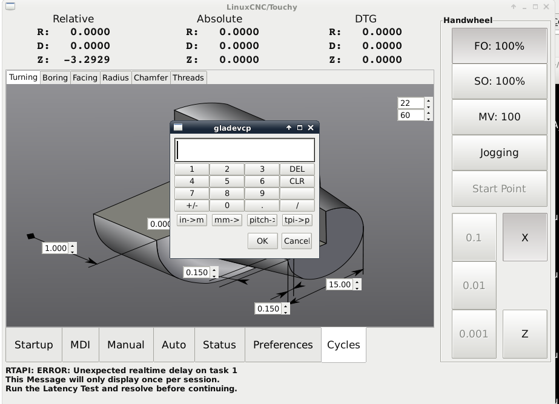The height and width of the screenshot is (404, 559).
Task: Click keypad digit 4
Action: (x=192, y=181)
